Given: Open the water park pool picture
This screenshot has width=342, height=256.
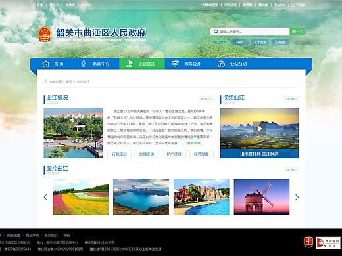Looking at the screenshot, I should pos(201,197).
